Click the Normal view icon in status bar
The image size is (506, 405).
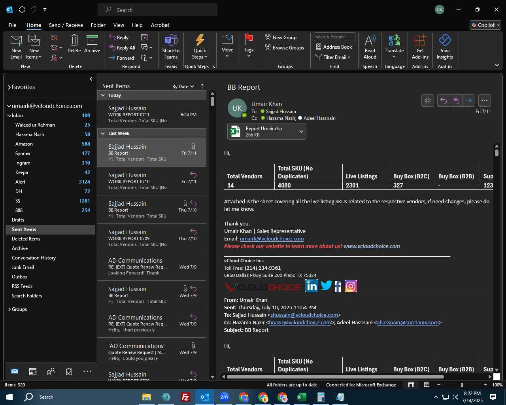click(411, 385)
